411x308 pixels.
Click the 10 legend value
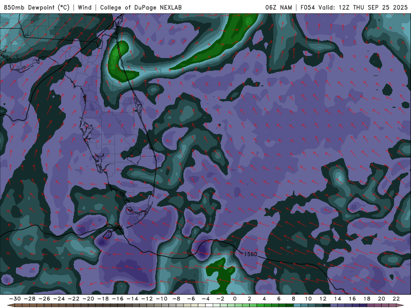308,299
